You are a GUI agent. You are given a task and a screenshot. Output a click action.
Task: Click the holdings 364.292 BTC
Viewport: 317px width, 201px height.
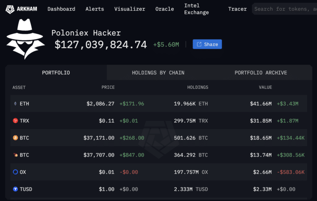(191, 155)
